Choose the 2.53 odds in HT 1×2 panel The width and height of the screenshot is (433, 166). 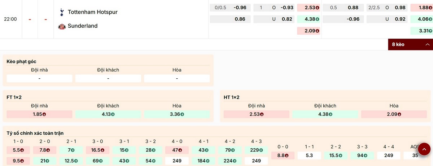click(256, 114)
